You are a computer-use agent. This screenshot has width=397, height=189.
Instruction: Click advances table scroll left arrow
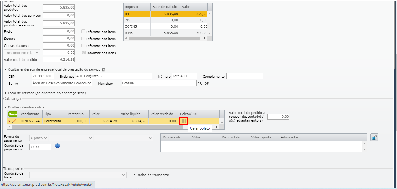pyautogui.click(x=10, y=127)
